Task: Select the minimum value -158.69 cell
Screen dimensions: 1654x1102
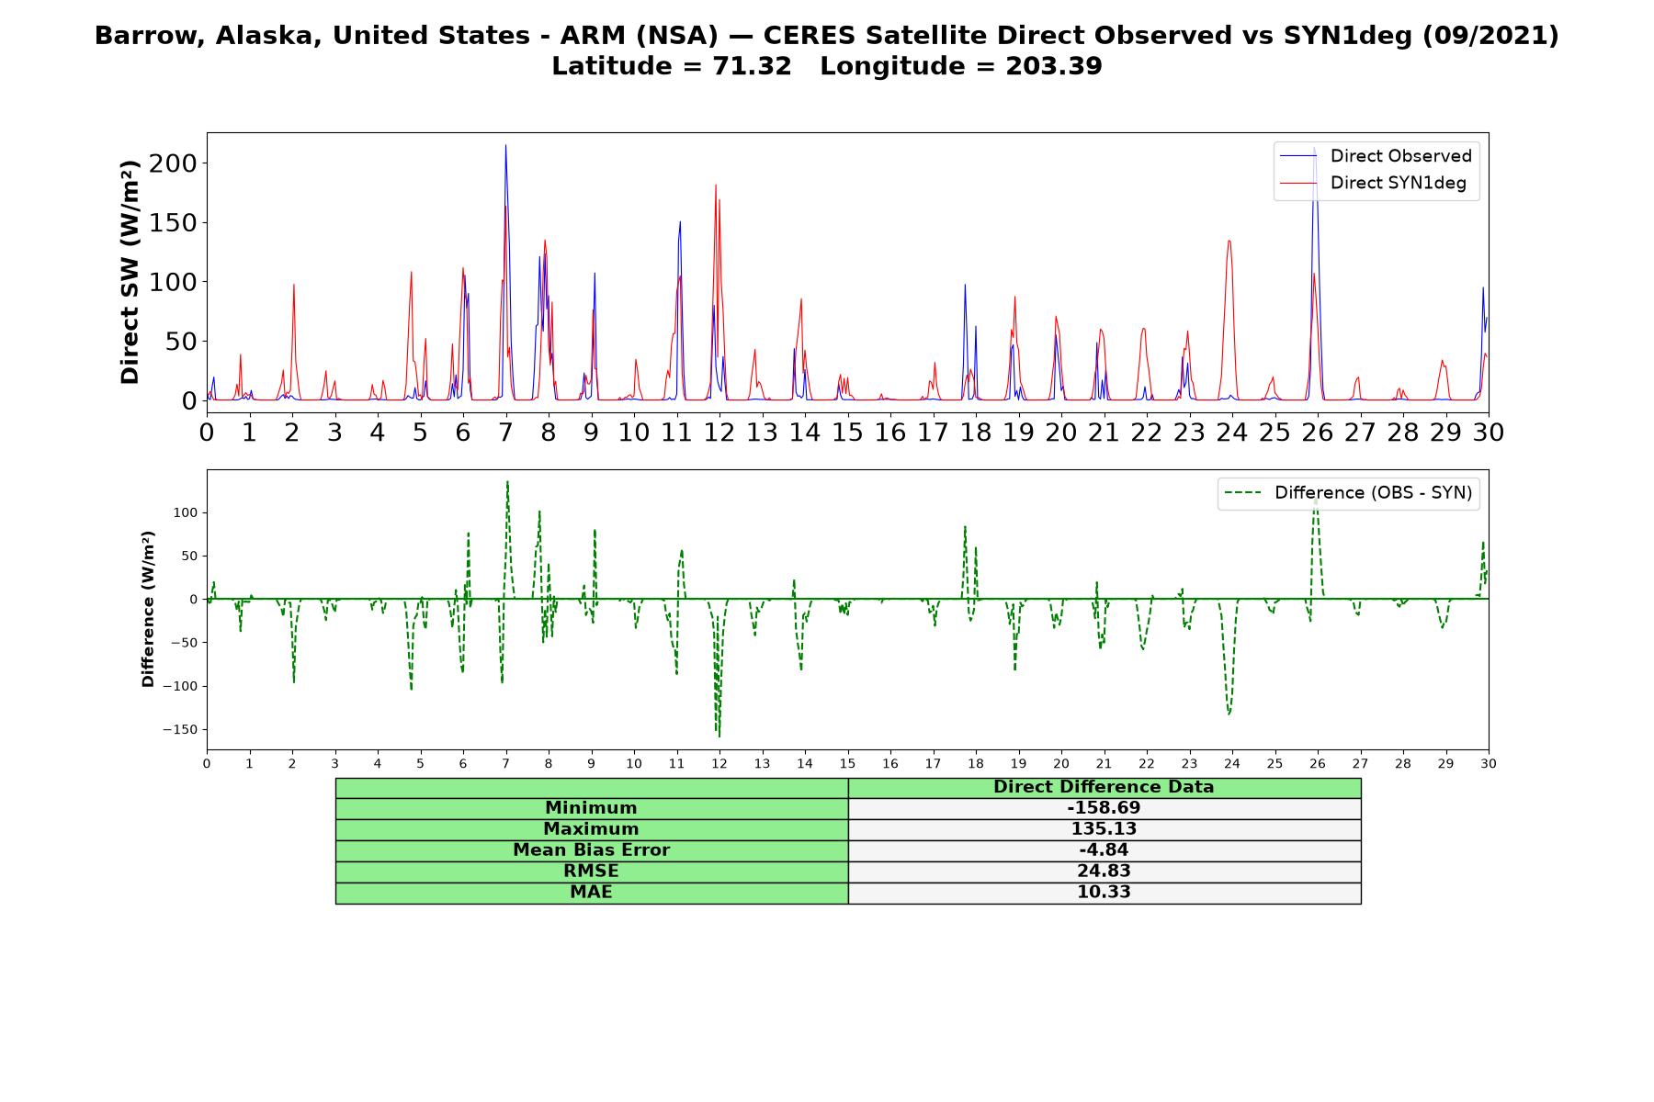Action: [1104, 808]
